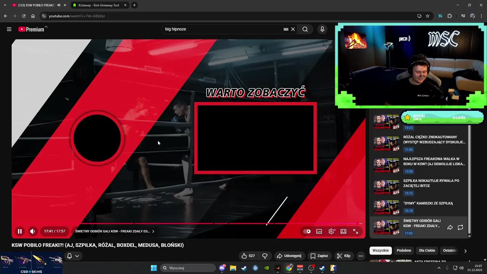
Task: Switch to the Kickaway Kick Giveaway Tool tab
Action: (x=98, y=5)
